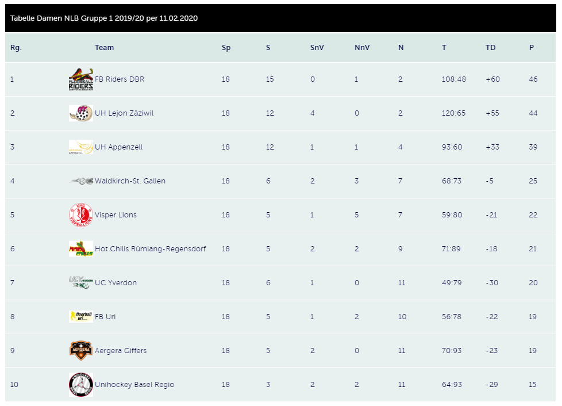Screen dimensions: 562x406
Task: Click the Hot Chilis team logo
Action: tap(81, 249)
